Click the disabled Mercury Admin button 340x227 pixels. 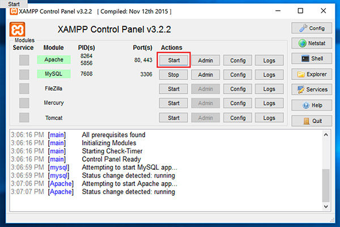coord(205,103)
